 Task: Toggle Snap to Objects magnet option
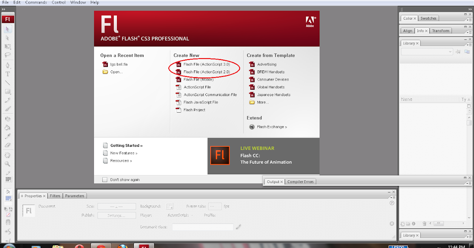(8, 222)
